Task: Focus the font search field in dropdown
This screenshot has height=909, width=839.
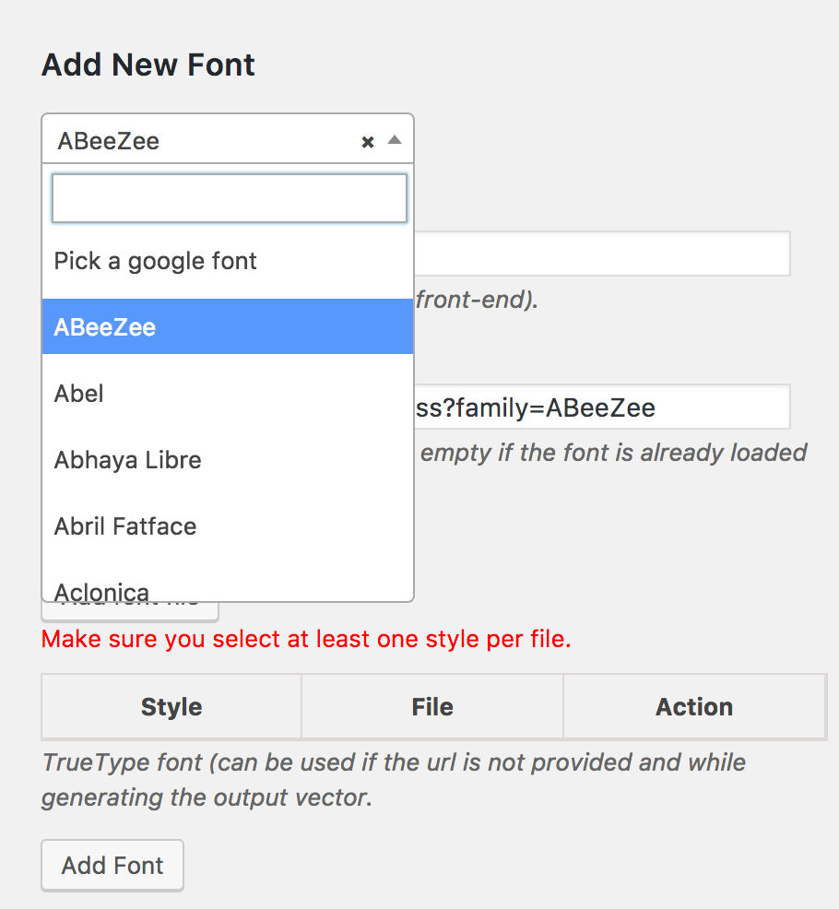Action: (x=229, y=198)
